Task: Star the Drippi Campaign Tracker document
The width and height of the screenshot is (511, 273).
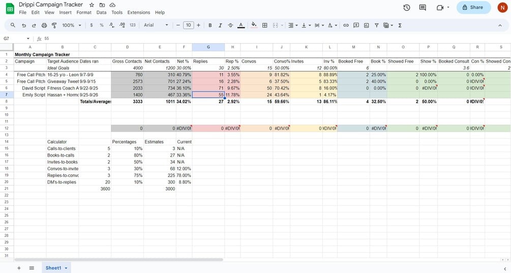Action: pyautogui.click(x=92, y=5)
